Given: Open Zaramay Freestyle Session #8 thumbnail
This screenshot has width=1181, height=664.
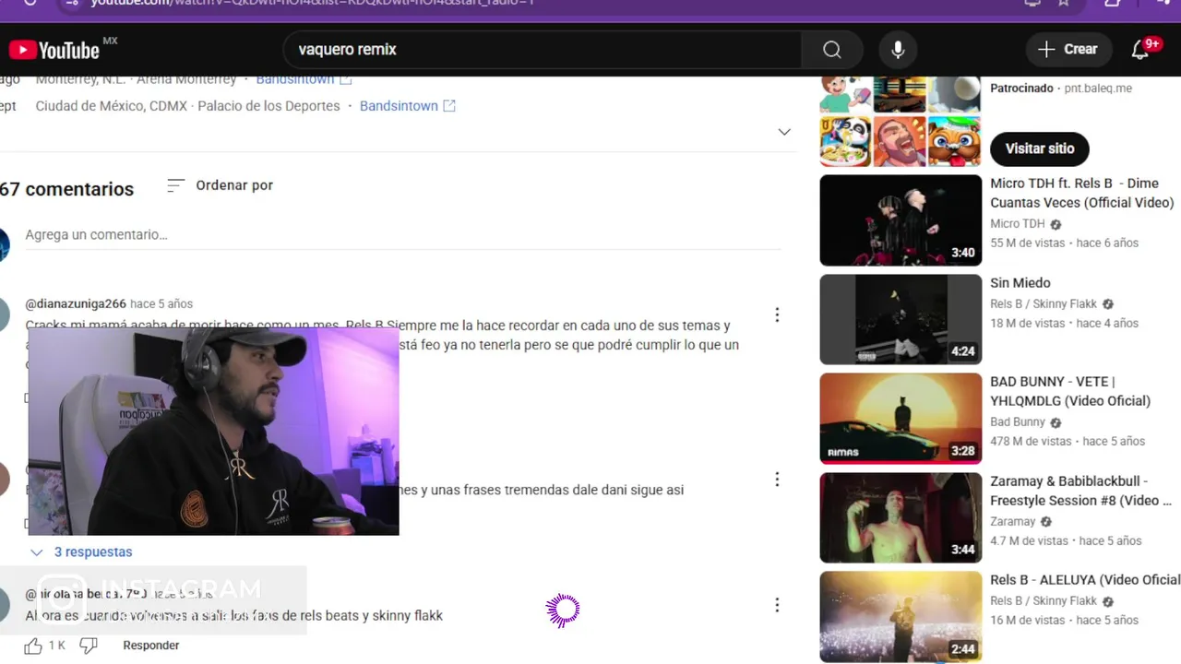Looking at the screenshot, I should pos(901,517).
